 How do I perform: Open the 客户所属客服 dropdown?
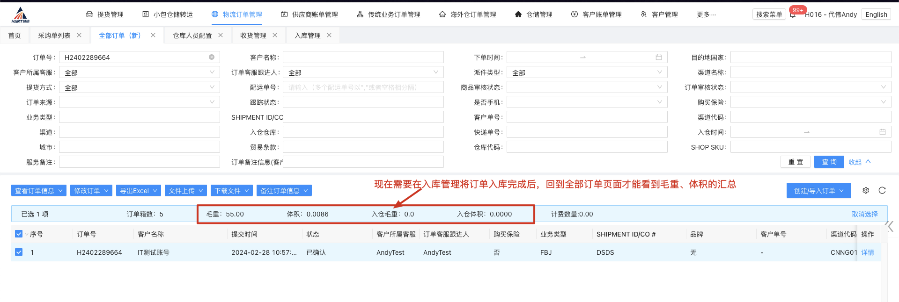tap(139, 72)
